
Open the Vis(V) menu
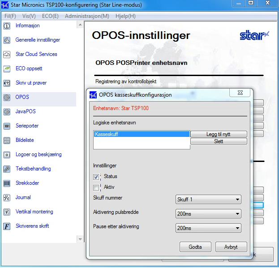point(29,16)
